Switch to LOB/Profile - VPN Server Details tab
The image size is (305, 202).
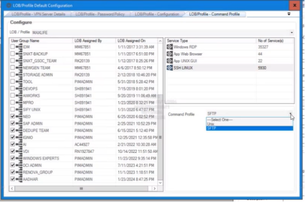(39, 14)
